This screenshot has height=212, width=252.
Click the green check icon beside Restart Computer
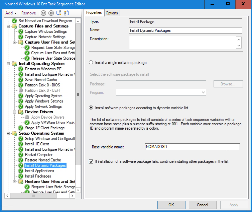(x=21, y=155)
